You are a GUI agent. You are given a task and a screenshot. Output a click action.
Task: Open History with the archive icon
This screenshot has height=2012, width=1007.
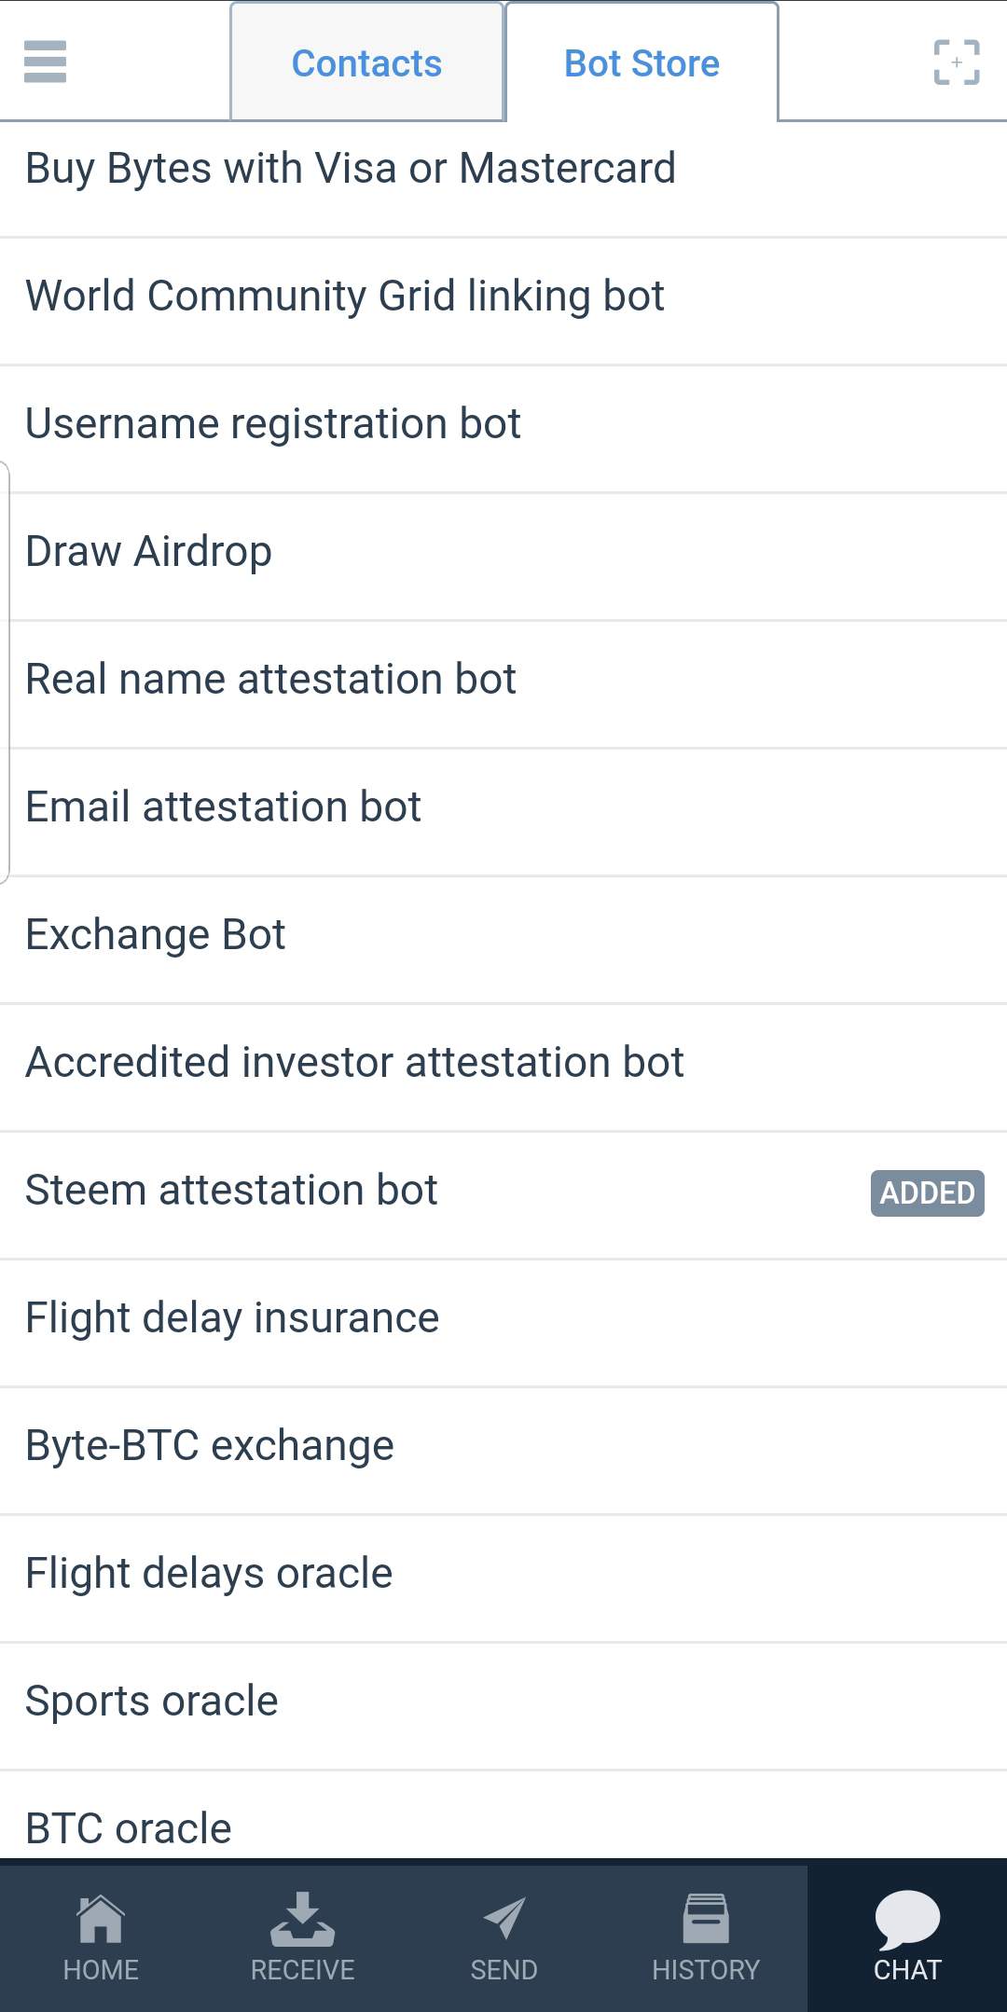(x=706, y=1921)
